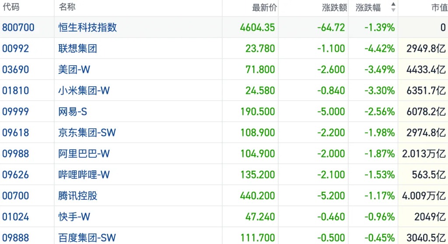Select latest price 4604.35

257,28
